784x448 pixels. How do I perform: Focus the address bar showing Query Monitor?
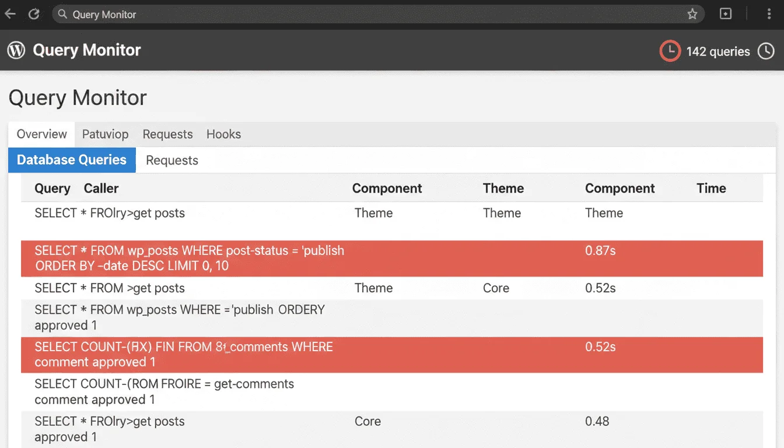378,14
